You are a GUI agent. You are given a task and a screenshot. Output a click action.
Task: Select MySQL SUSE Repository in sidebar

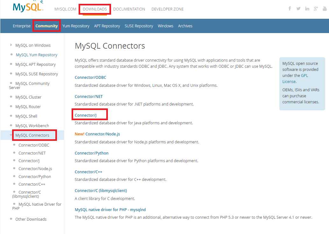coord(37,74)
